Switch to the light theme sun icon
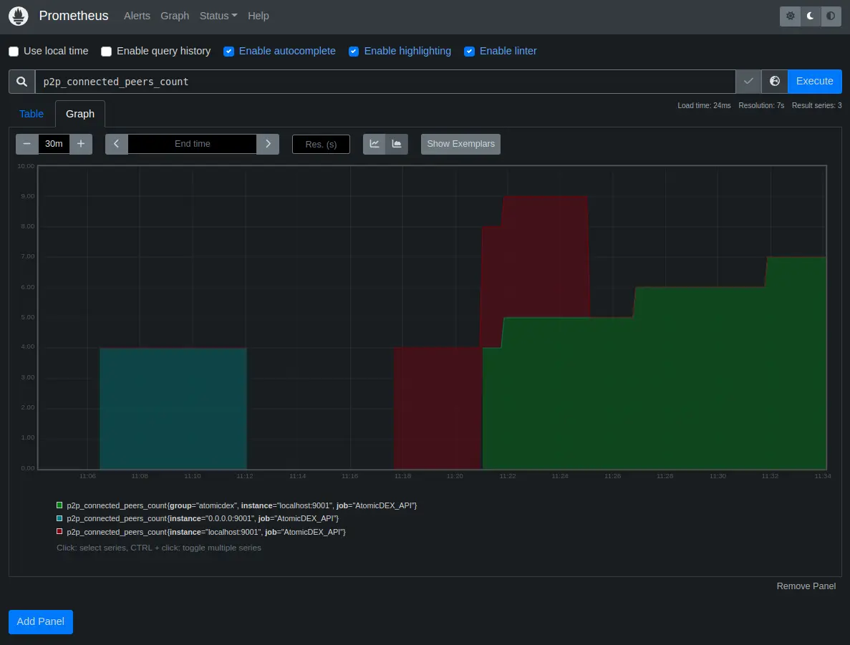 pos(791,16)
